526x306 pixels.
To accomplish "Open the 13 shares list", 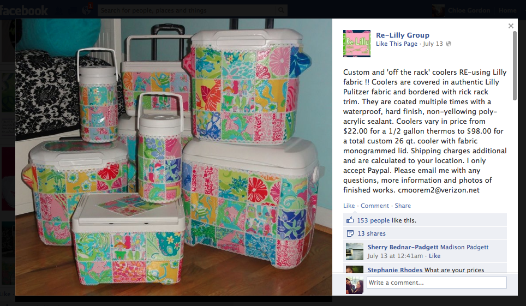I will 372,233.
